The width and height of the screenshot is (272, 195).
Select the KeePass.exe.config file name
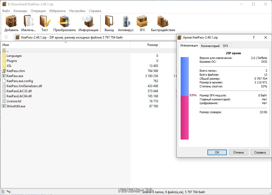tap(20, 81)
